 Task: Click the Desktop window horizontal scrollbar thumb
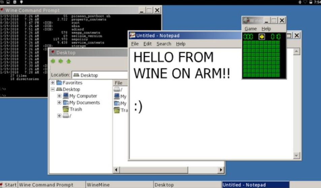pyautogui.click(x=154, y=170)
